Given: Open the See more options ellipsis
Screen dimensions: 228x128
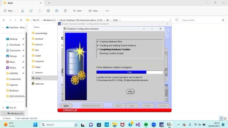Looking at the screenshot, I should point(107,11).
